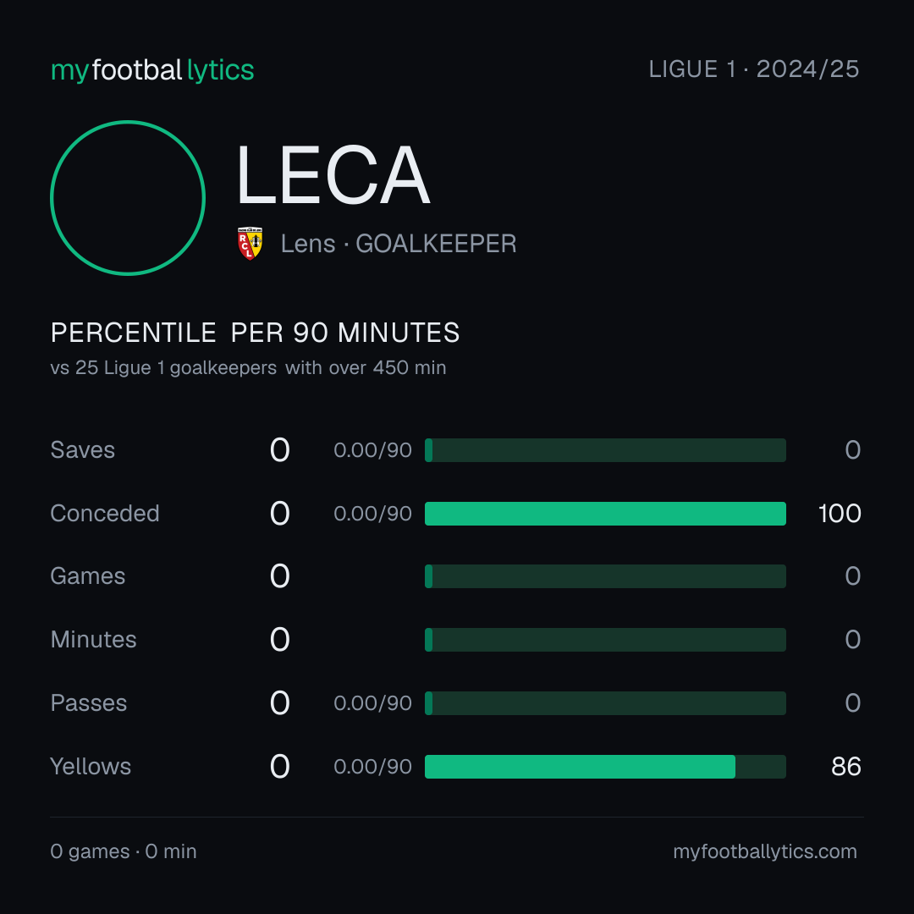Click the Passes percentile bar

(605, 703)
